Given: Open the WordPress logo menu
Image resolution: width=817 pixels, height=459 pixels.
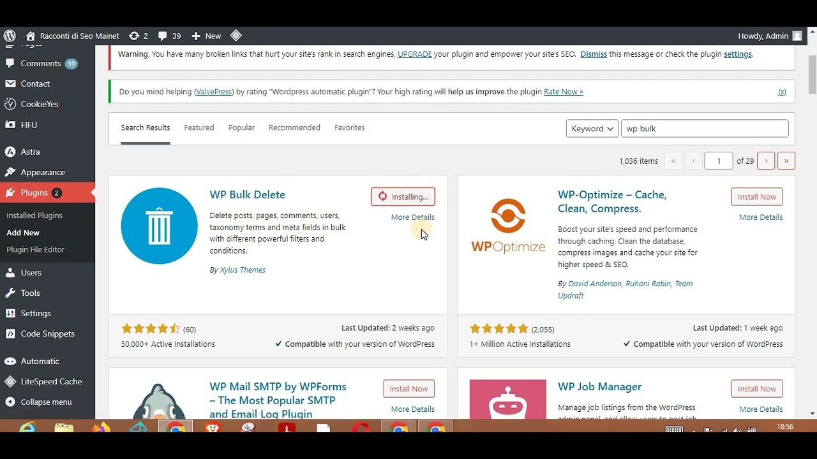Looking at the screenshot, I should [10, 36].
